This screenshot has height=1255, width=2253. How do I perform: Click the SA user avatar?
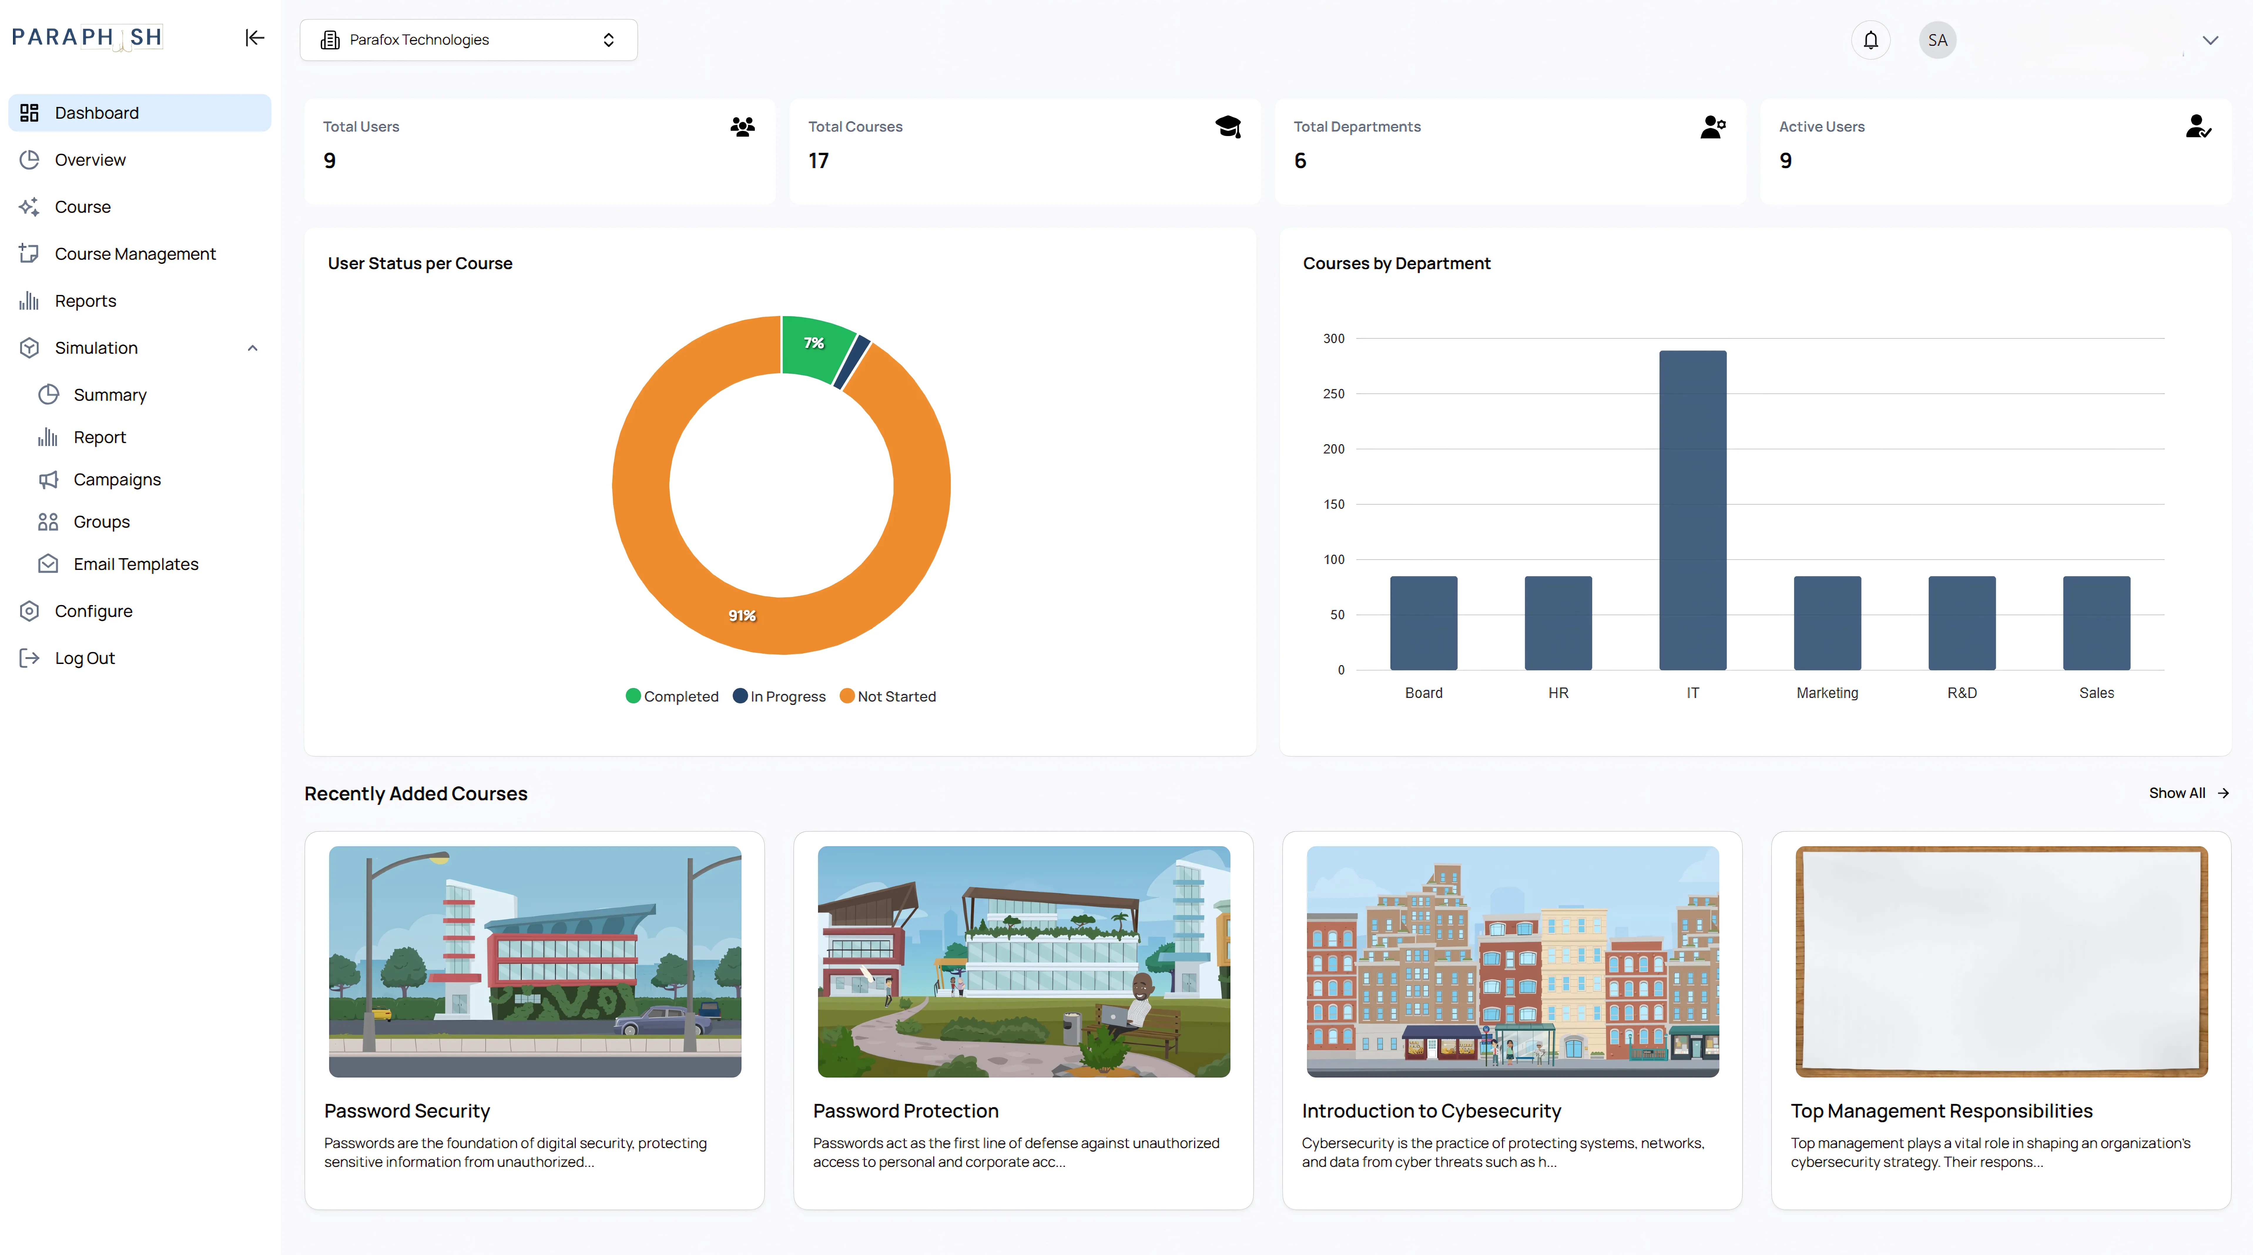[1937, 40]
